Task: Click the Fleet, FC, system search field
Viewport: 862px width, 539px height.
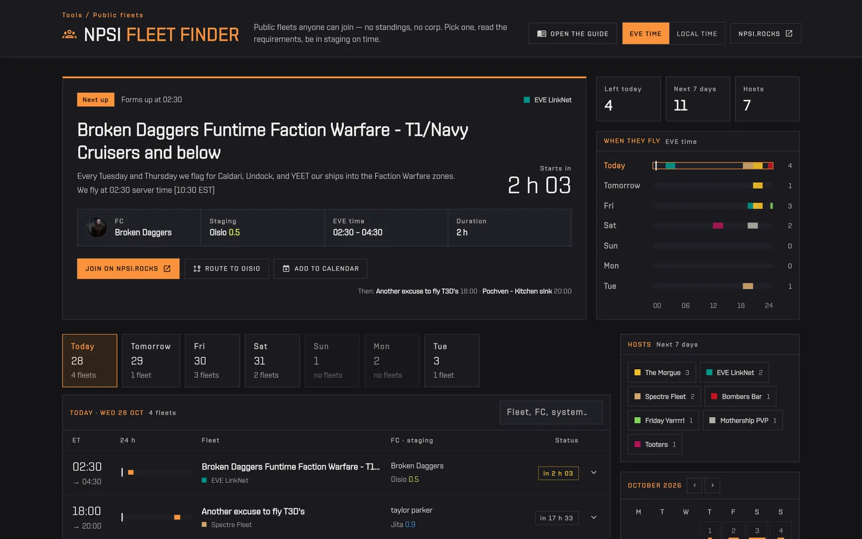Action: (x=551, y=412)
